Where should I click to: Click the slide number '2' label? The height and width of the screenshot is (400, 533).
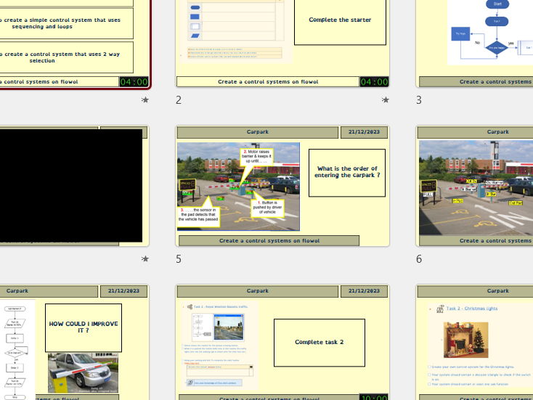[x=179, y=100]
